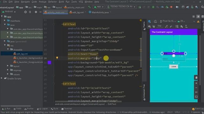Open the 0dp default margins dropdown
The width and height of the screenshot is (204, 114).
click(x=159, y=26)
